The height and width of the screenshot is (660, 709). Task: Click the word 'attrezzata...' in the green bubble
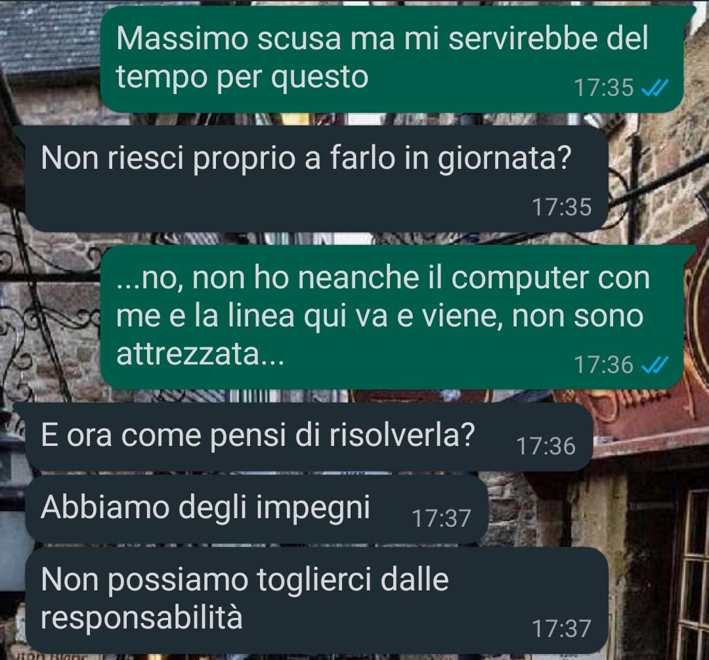tap(200, 354)
